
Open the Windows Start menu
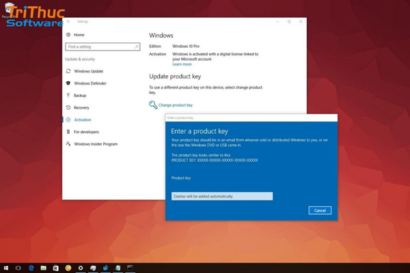point(6,268)
